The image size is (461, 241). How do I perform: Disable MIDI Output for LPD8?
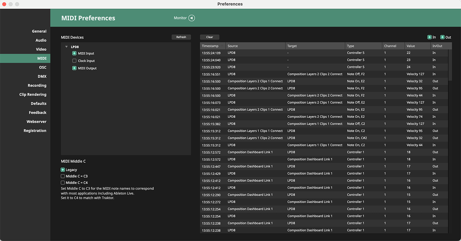(75, 68)
